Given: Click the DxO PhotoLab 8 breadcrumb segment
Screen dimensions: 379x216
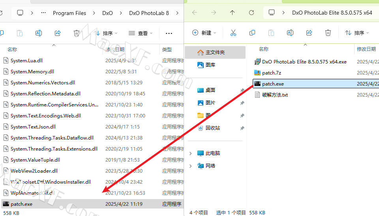Looking at the screenshot, I should coord(149,13).
